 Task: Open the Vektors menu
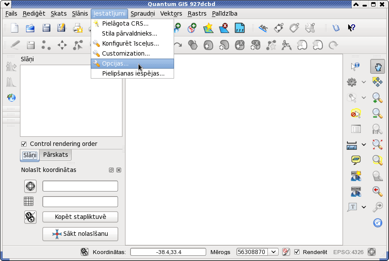point(171,13)
